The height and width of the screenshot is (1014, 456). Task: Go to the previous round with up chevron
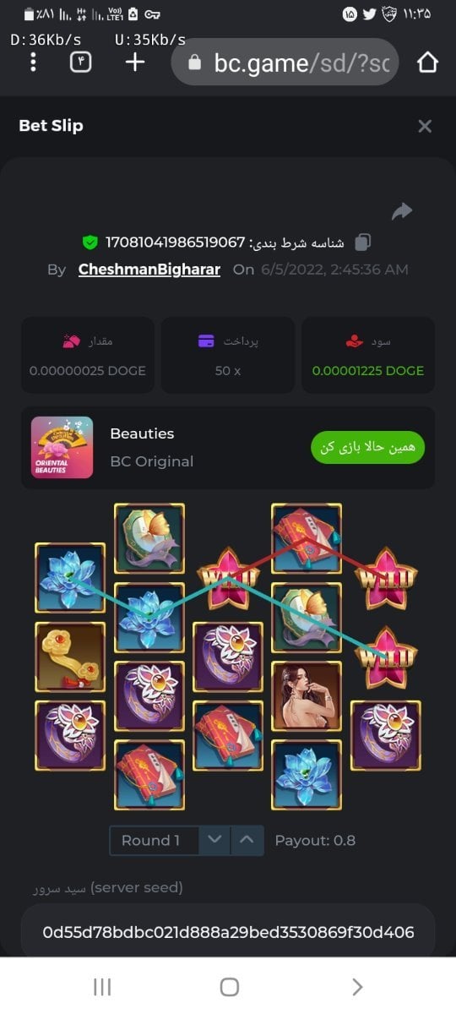point(247,841)
